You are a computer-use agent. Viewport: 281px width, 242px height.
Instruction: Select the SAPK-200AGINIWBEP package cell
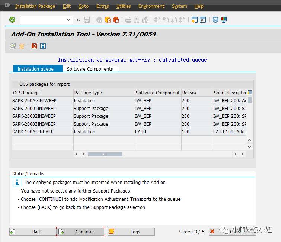(43, 101)
